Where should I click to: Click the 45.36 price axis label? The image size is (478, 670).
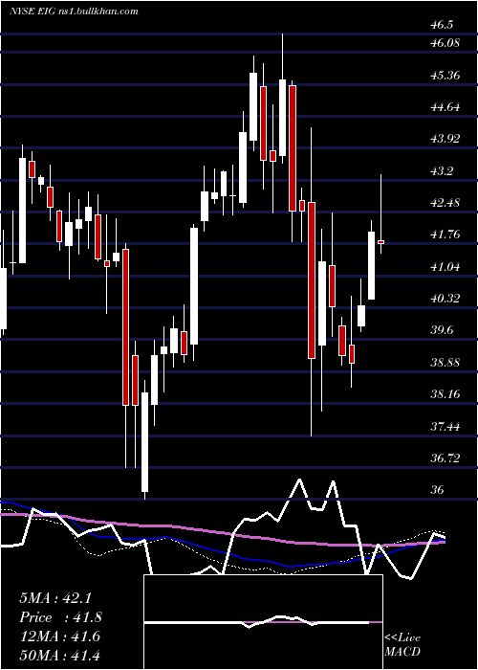coord(445,76)
